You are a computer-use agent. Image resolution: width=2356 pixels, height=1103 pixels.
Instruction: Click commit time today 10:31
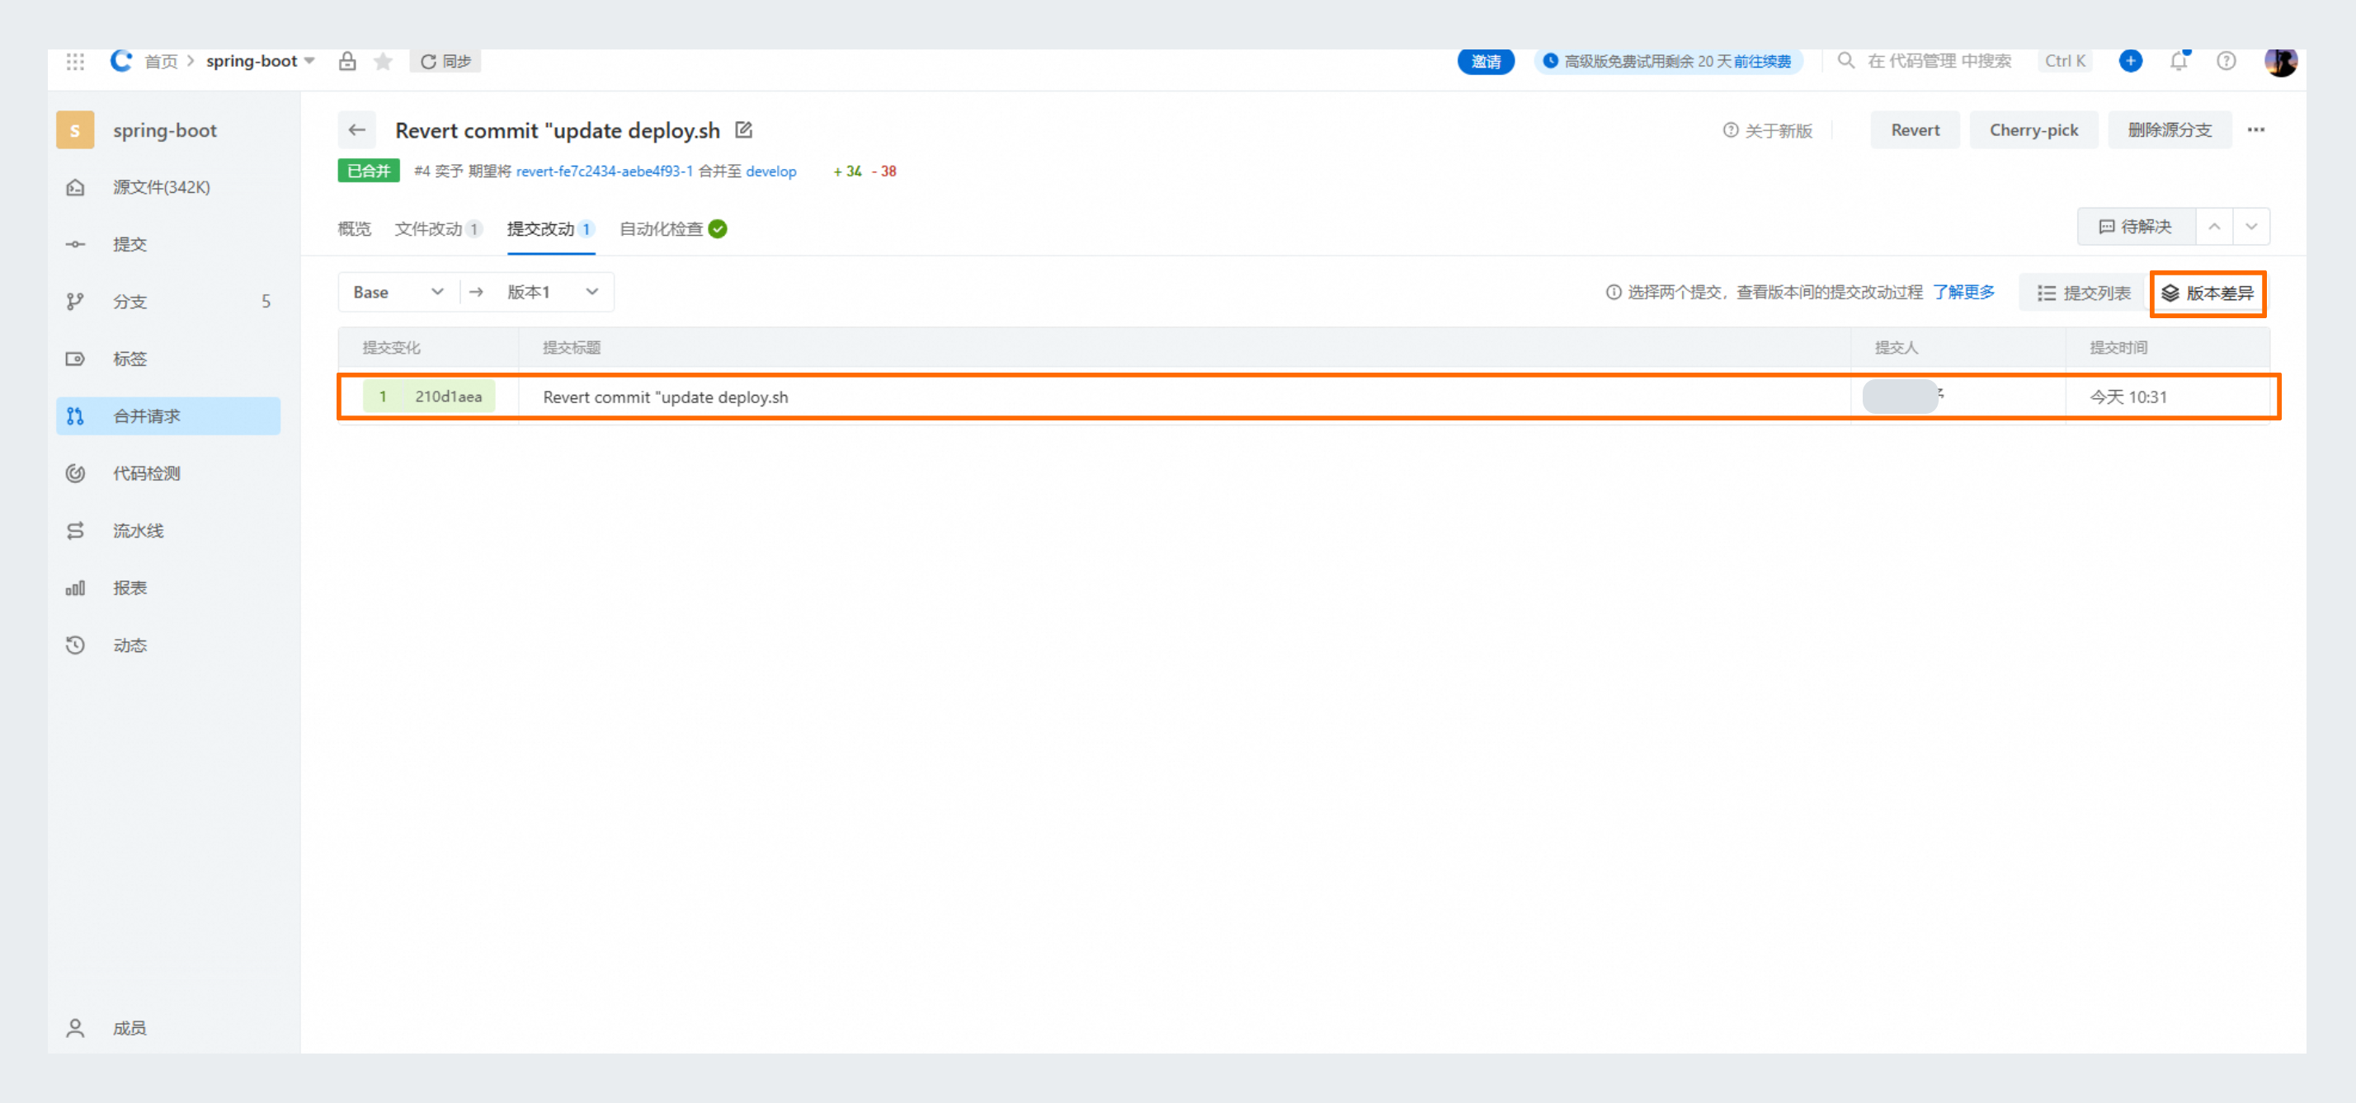[x=2127, y=397]
